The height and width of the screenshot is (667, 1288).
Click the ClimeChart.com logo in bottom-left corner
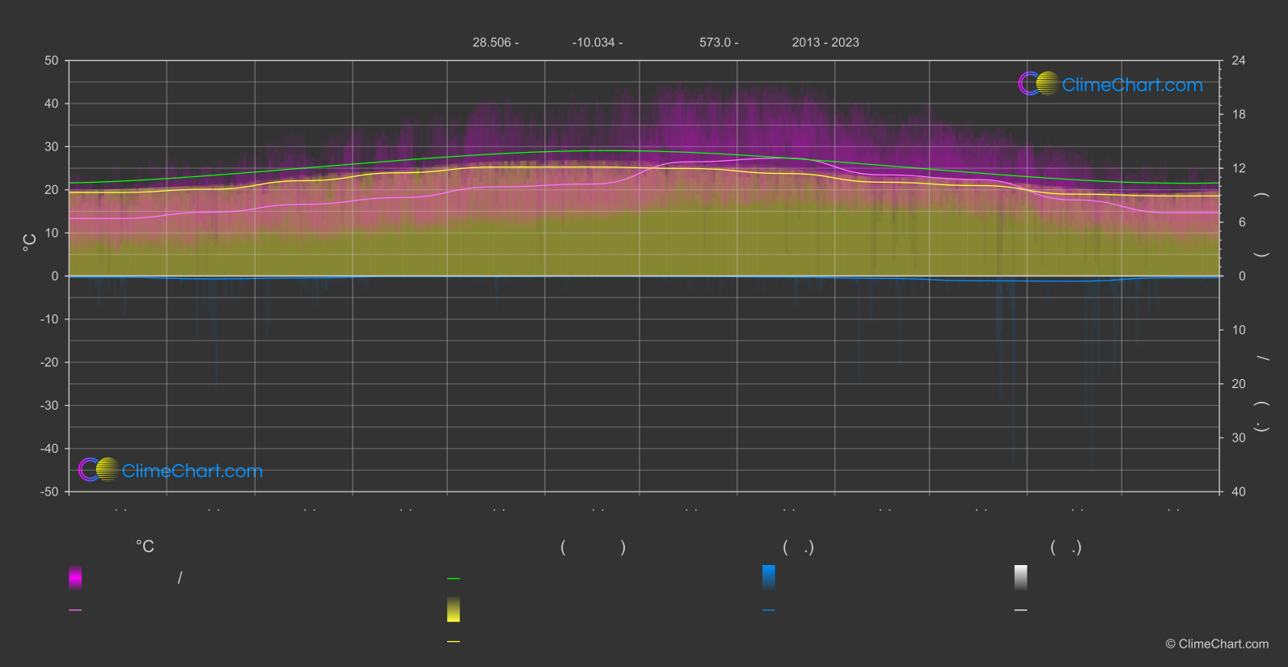click(x=171, y=471)
